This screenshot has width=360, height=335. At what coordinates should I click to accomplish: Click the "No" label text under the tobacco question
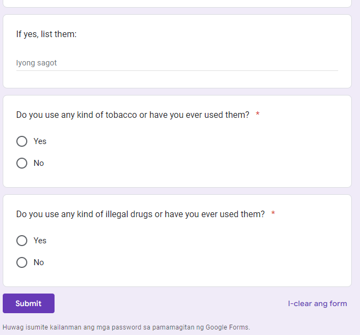tap(39, 163)
